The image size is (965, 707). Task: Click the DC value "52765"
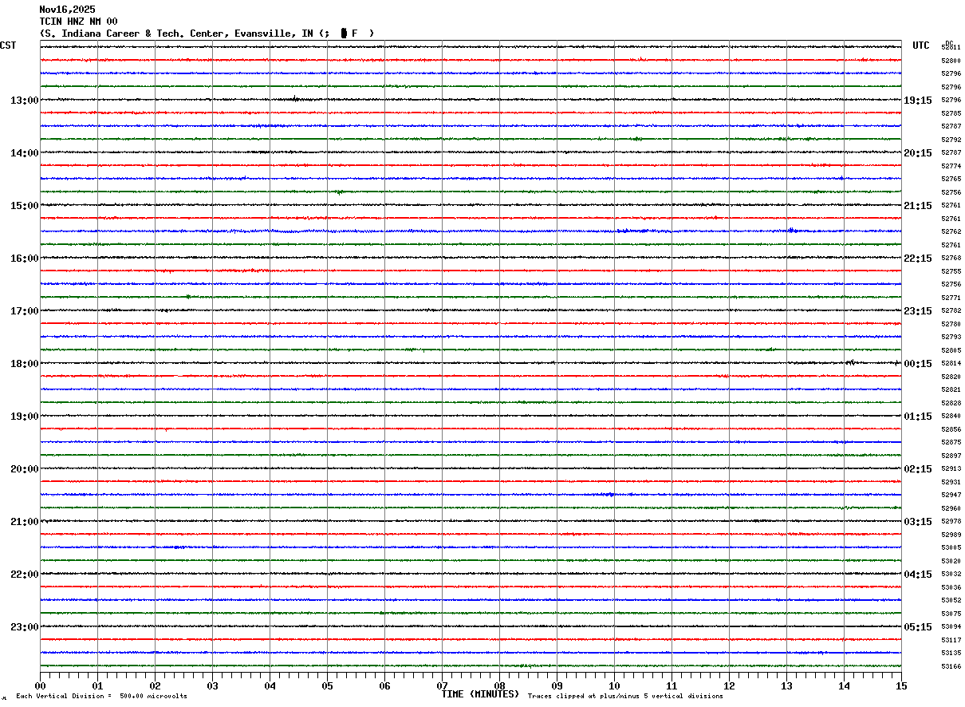[951, 179]
